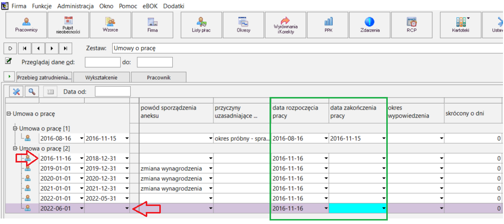The width and height of the screenshot is (504, 224).
Task: Click the person icon of the 2022-06-01 row
Action: (28, 208)
